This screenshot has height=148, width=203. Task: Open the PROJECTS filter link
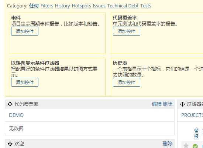point(192,115)
